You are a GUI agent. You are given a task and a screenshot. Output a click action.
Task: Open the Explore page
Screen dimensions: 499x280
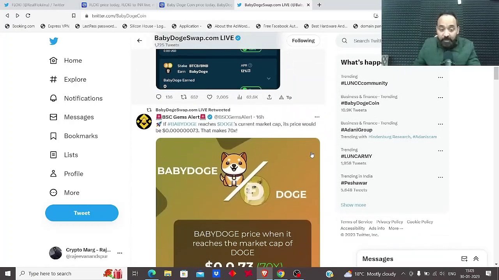coord(68,79)
